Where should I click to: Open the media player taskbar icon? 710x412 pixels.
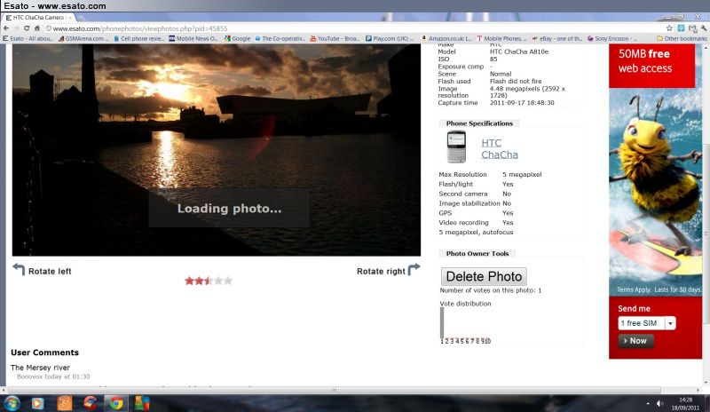37,403
